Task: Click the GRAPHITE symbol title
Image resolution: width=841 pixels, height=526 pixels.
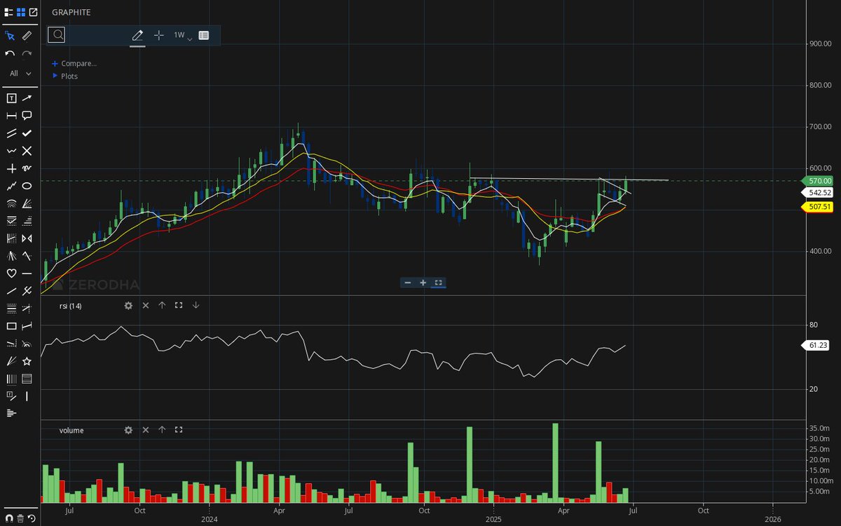Action: point(71,13)
